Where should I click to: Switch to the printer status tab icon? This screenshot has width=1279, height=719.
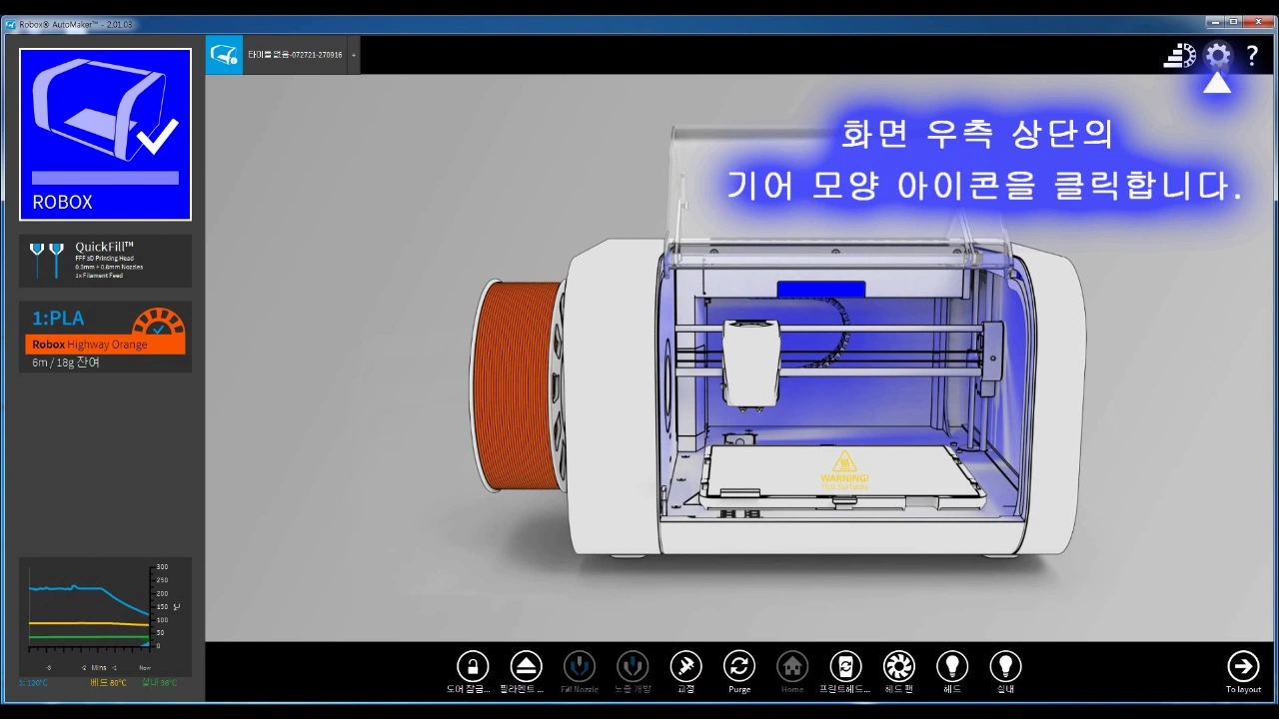(224, 55)
